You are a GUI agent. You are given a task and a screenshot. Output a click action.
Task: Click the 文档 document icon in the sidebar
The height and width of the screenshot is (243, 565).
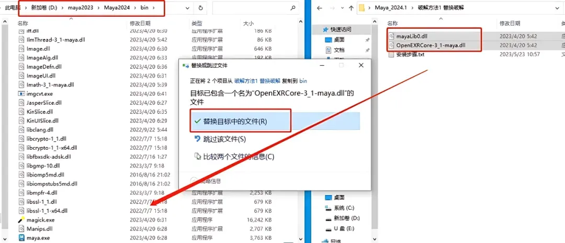328,50
